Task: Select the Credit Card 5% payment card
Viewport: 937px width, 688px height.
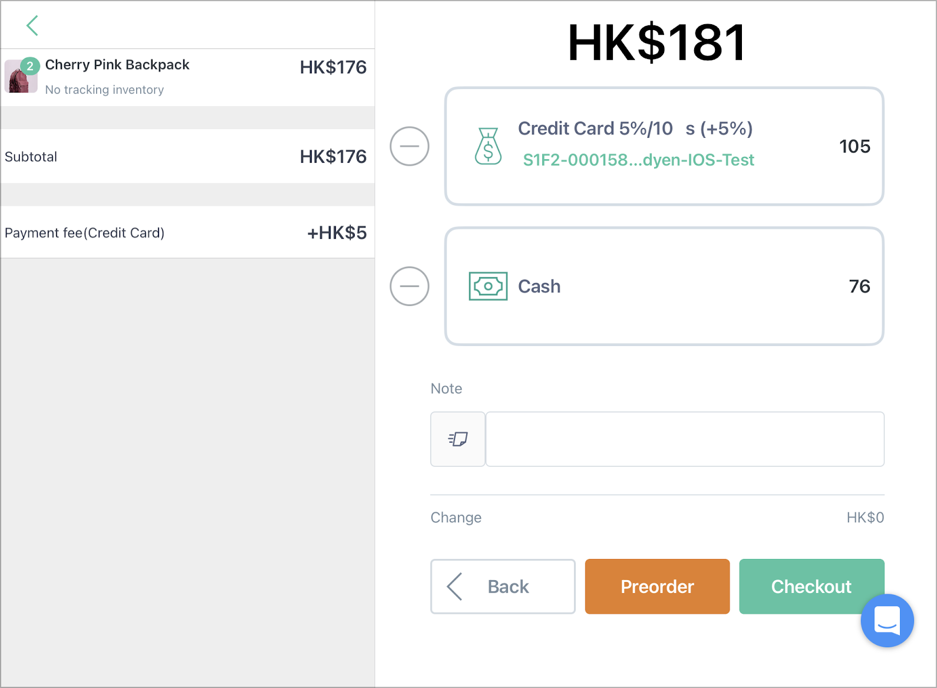Action: (664, 146)
